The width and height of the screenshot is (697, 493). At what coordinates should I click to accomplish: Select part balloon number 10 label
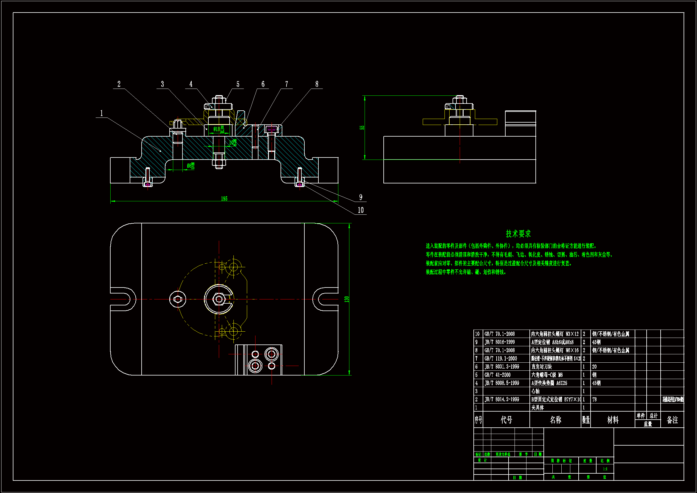pyautogui.click(x=361, y=210)
